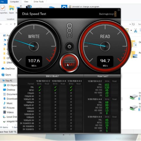Click the search box in Explorer
The width and height of the screenshot is (141, 141).
(139, 24)
